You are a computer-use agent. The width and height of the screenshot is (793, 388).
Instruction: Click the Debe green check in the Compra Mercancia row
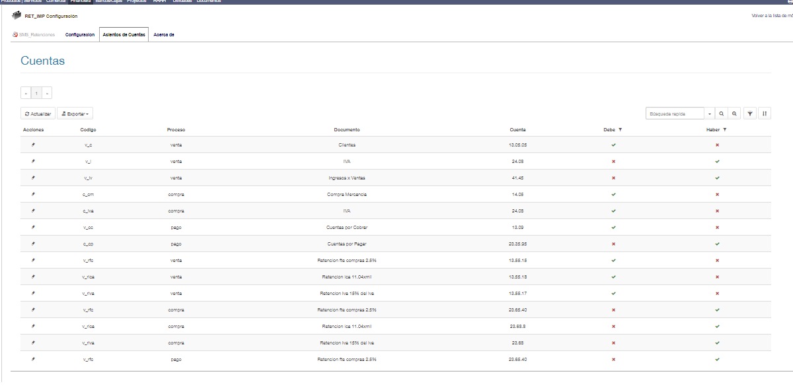pyautogui.click(x=613, y=194)
